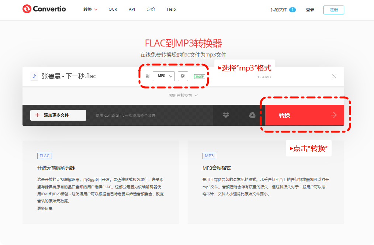Screen dimensions: 374x245
Task: Expand the 将所有转换为 dropdown
Action: click(183, 96)
